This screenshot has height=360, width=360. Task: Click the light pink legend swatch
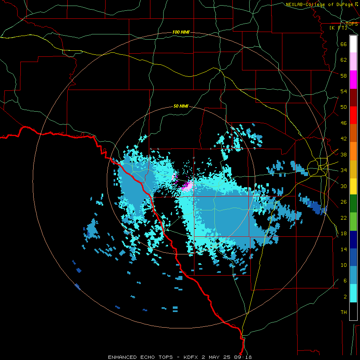click(353, 62)
